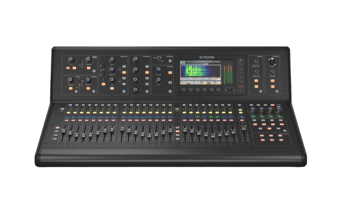The height and width of the screenshot is (213, 341).
Task: Tap the spectrogram on the main display
Action: tap(200, 71)
